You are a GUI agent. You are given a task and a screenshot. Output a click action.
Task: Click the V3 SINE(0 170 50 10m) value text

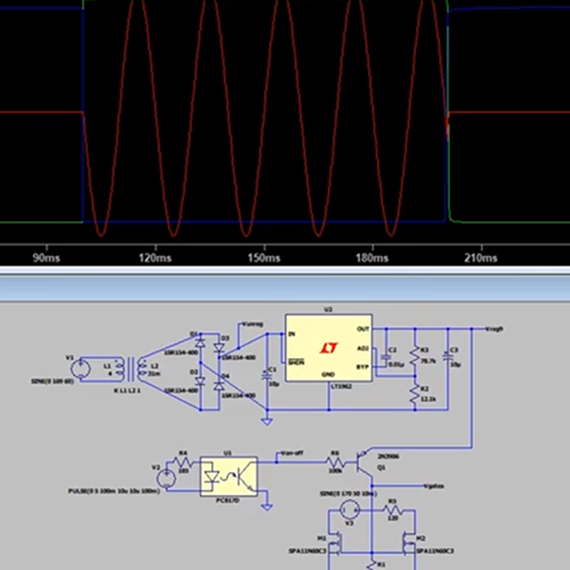pyautogui.click(x=349, y=494)
